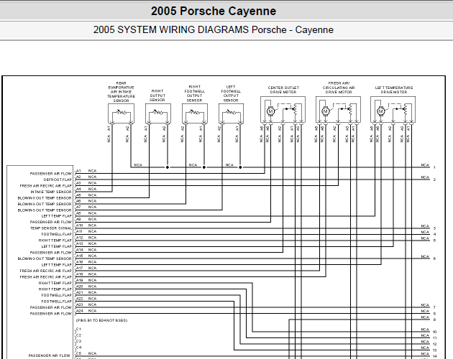The width and height of the screenshot is (453, 359).
Task: Click the fresh air drive motor M symbol
Action: pyautogui.click(x=326, y=111)
